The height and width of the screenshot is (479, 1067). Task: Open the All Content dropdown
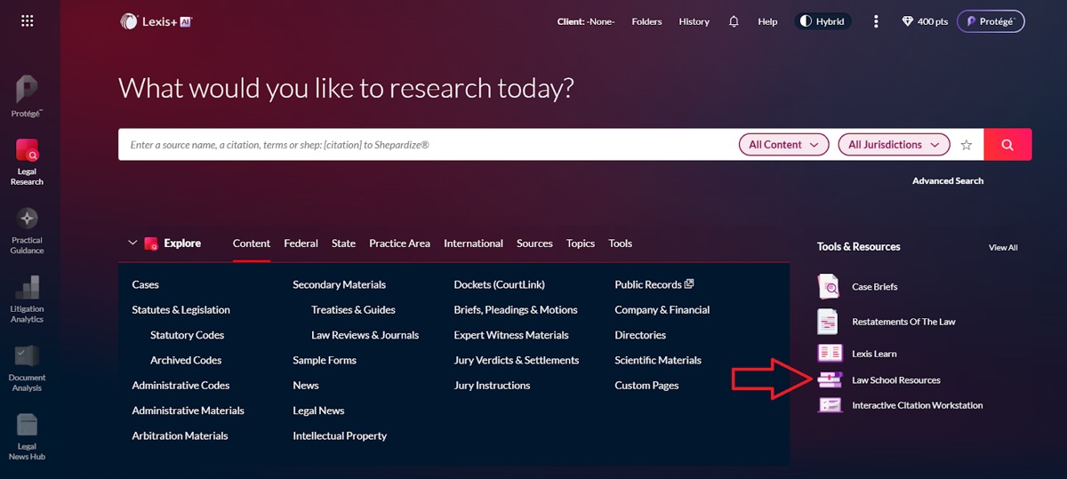pyautogui.click(x=784, y=145)
